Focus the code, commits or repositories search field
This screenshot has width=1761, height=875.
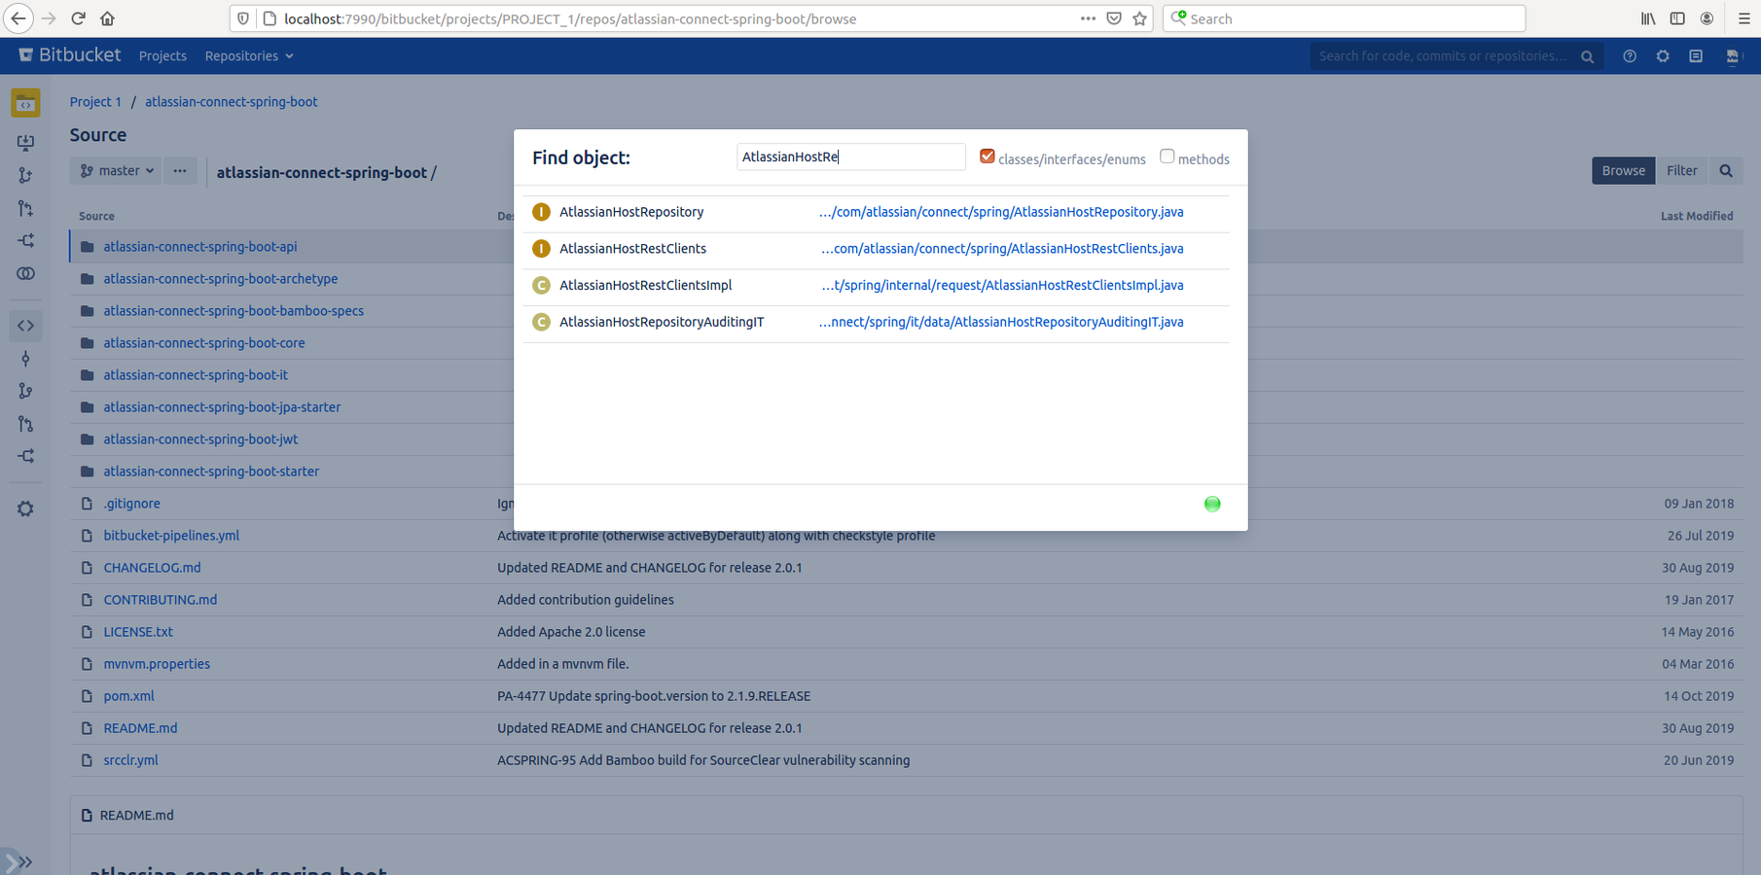coord(1456,56)
